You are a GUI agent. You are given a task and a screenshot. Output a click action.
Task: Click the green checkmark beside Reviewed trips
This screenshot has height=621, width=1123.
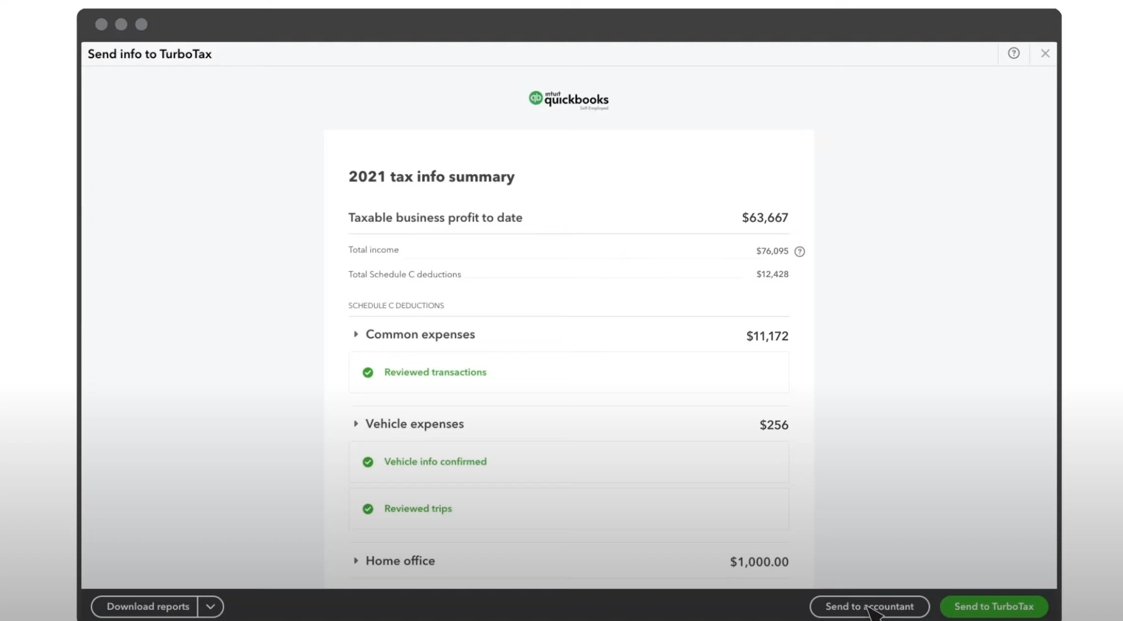[368, 509]
